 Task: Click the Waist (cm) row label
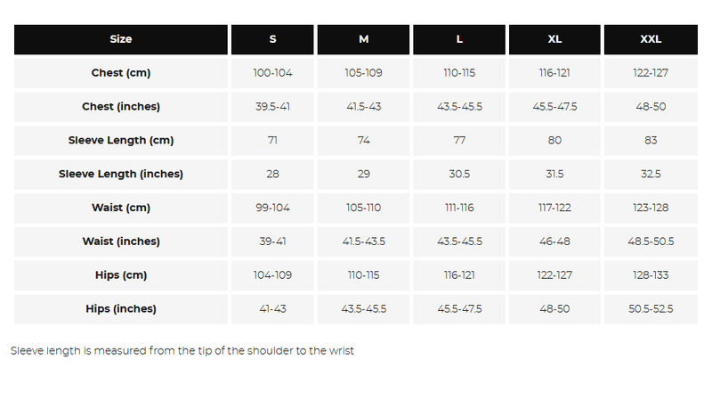121,208
